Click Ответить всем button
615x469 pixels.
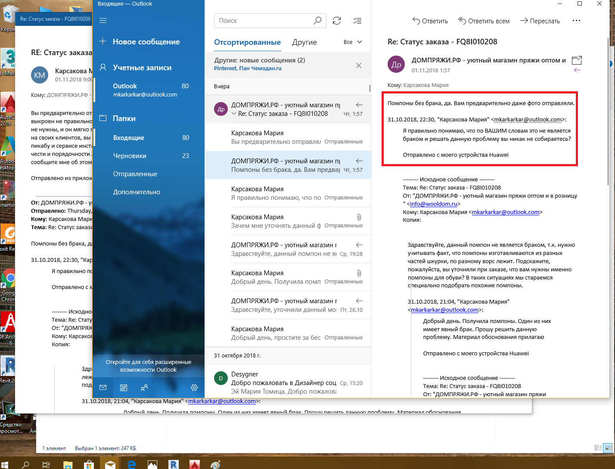click(484, 21)
